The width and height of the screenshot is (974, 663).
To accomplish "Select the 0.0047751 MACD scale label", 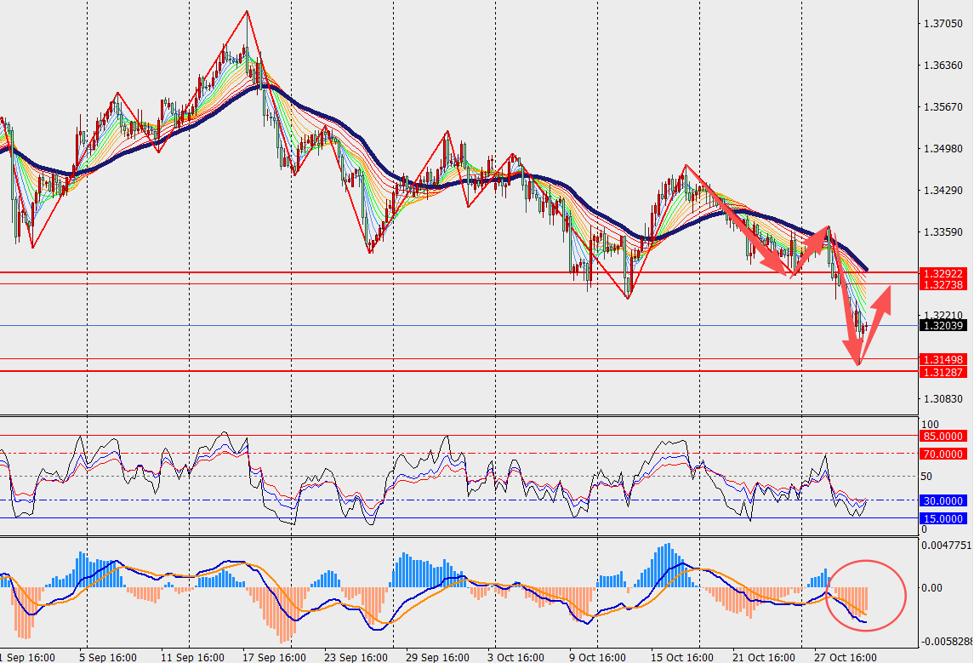I will (947, 545).
